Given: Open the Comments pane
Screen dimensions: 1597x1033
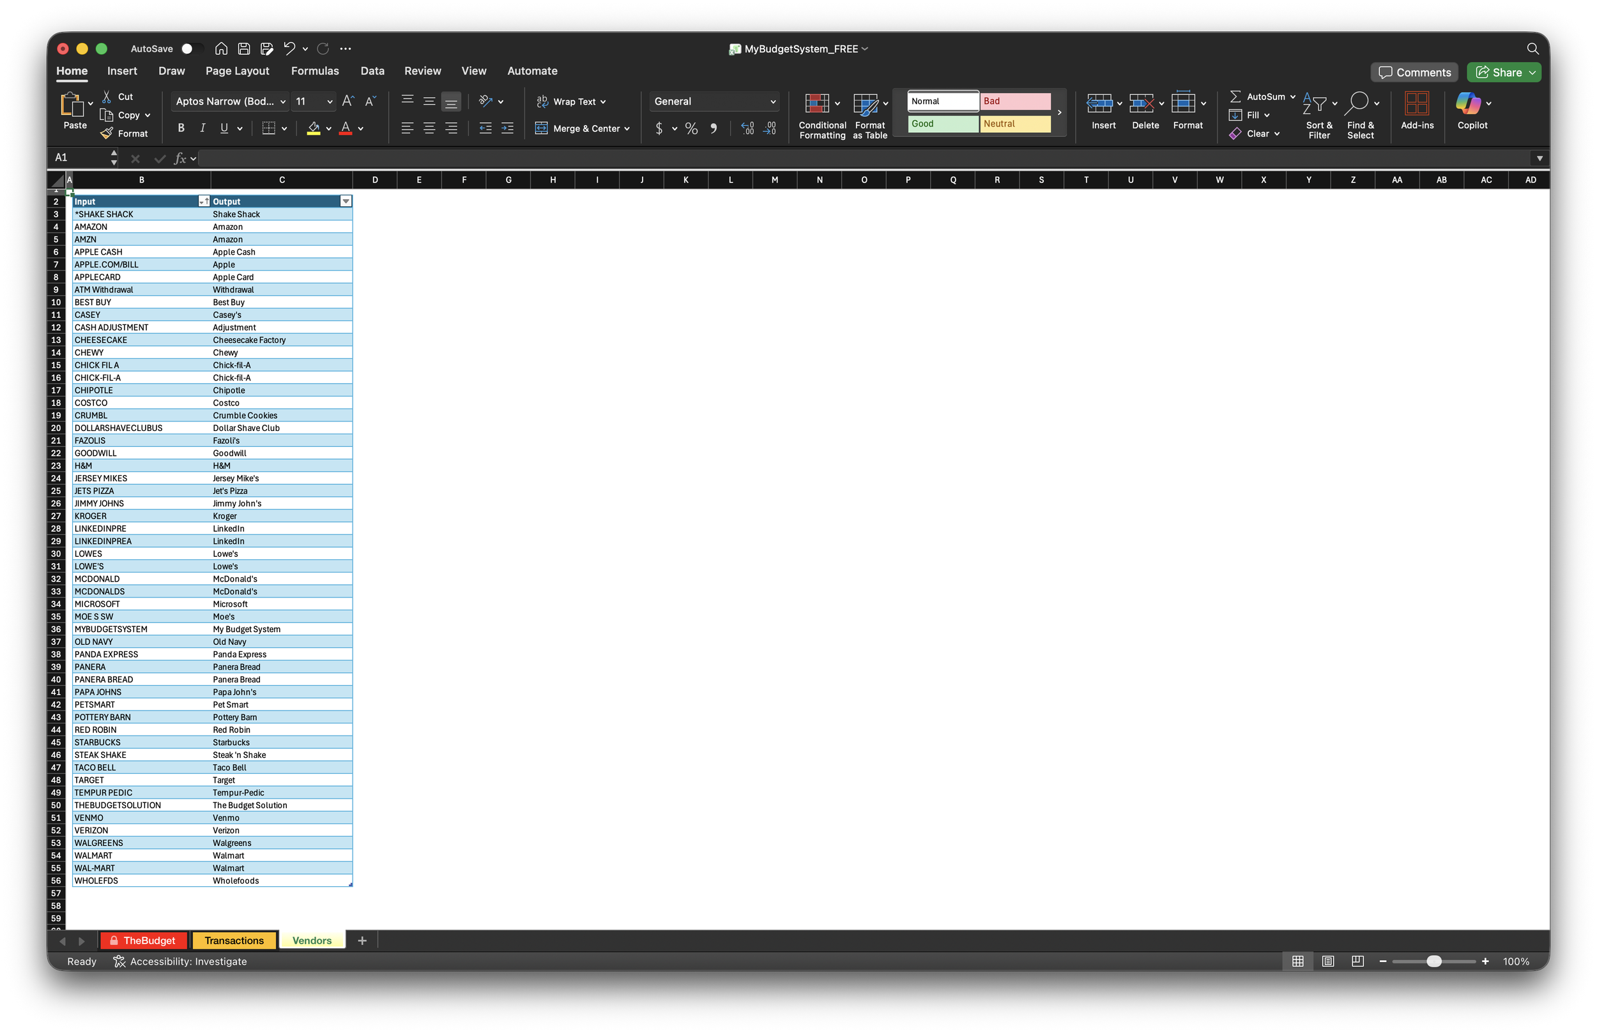Looking at the screenshot, I should (1414, 72).
